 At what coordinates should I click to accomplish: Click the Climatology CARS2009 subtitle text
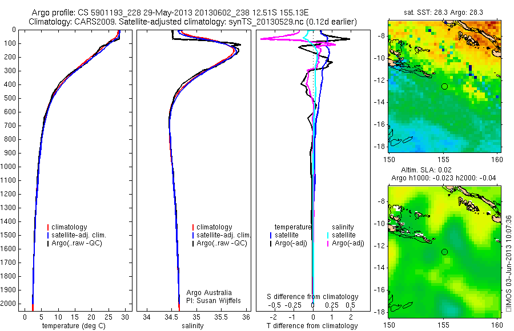[193, 22]
